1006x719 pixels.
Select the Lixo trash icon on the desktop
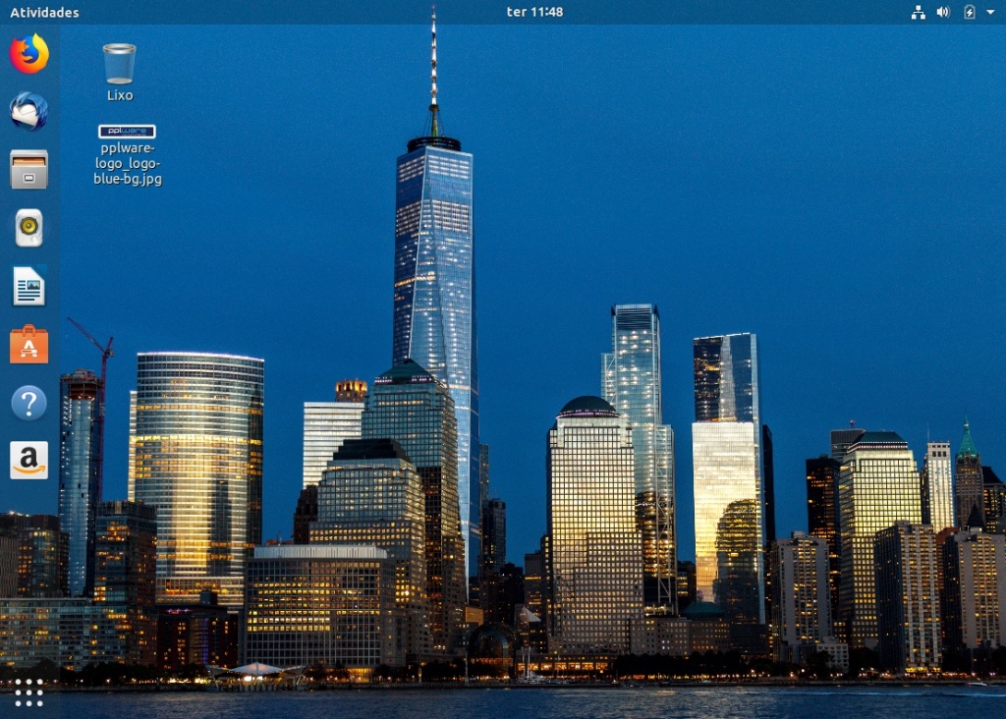click(119, 64)
